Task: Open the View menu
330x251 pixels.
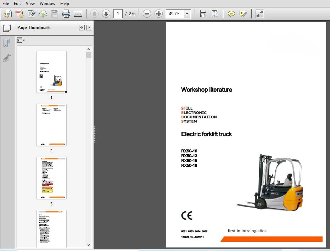Action: tap(30, 3)
